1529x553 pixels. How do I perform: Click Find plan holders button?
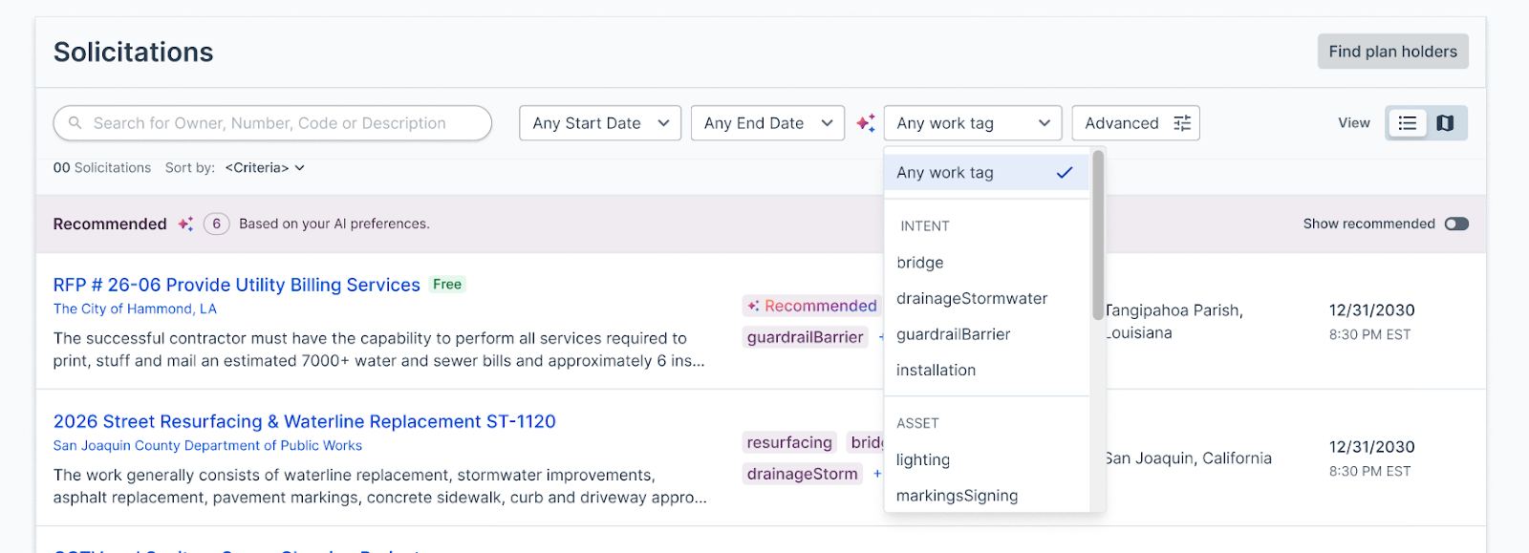pyautogui.click(x=1392, y=52)
